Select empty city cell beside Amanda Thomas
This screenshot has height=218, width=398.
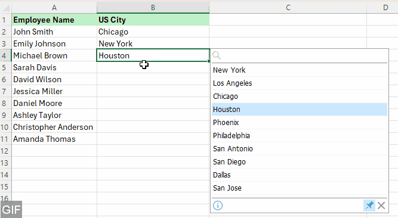[153, 139]
